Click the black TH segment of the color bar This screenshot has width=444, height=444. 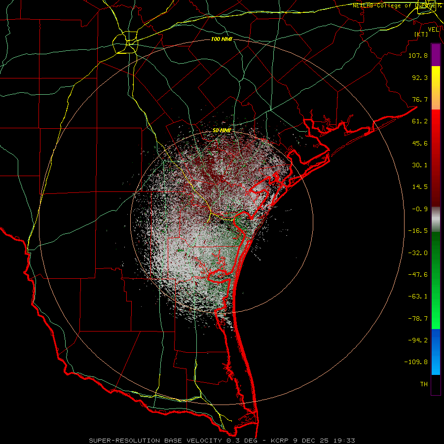(436, 384)
